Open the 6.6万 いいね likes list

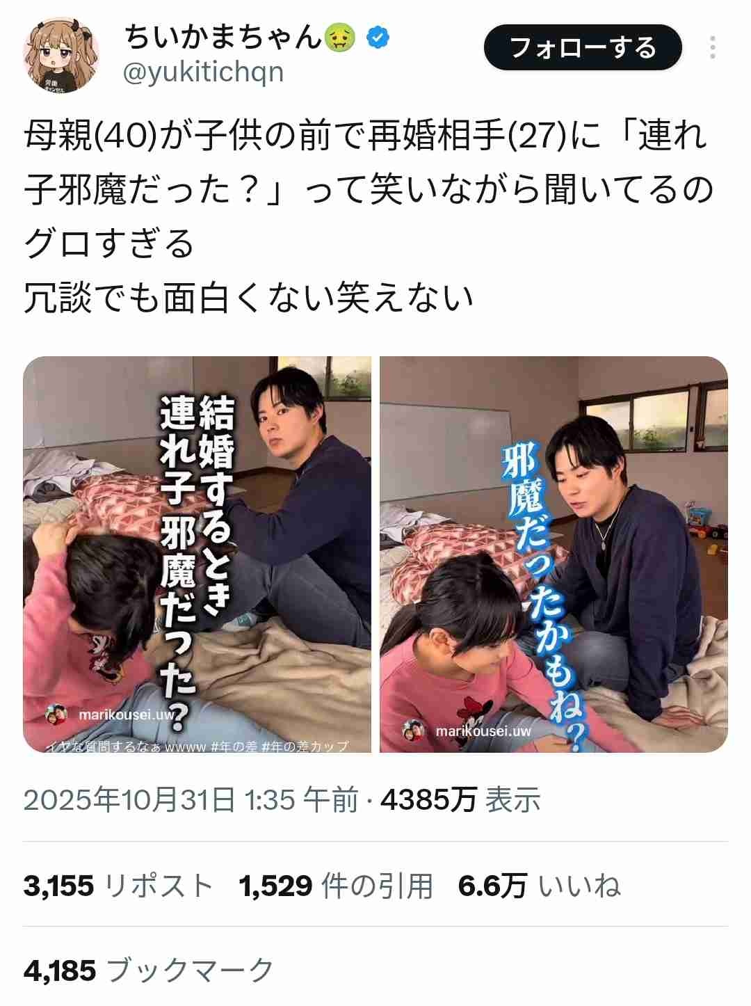click(x=540, y=886)
